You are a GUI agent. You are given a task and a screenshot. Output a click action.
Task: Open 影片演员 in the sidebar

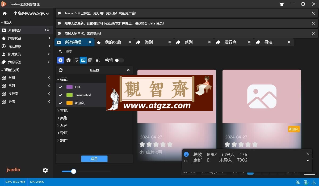(27, 54)
